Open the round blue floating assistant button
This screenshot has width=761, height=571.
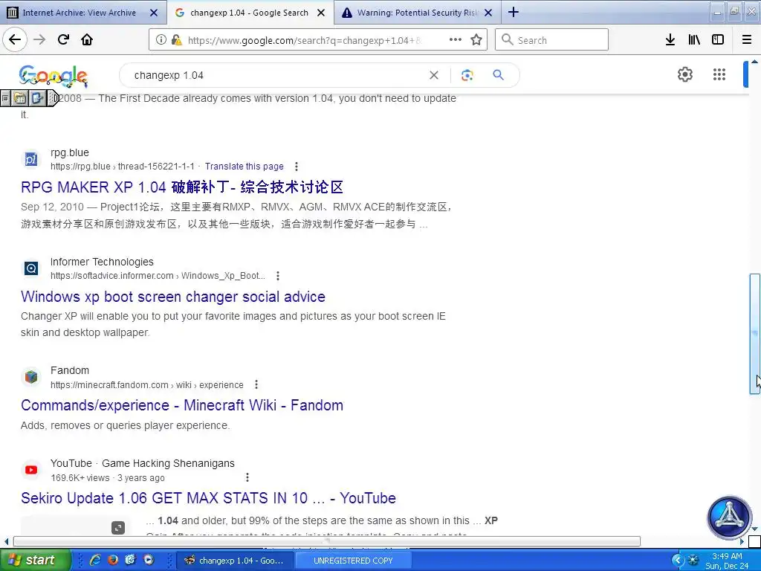click(730, 517)
